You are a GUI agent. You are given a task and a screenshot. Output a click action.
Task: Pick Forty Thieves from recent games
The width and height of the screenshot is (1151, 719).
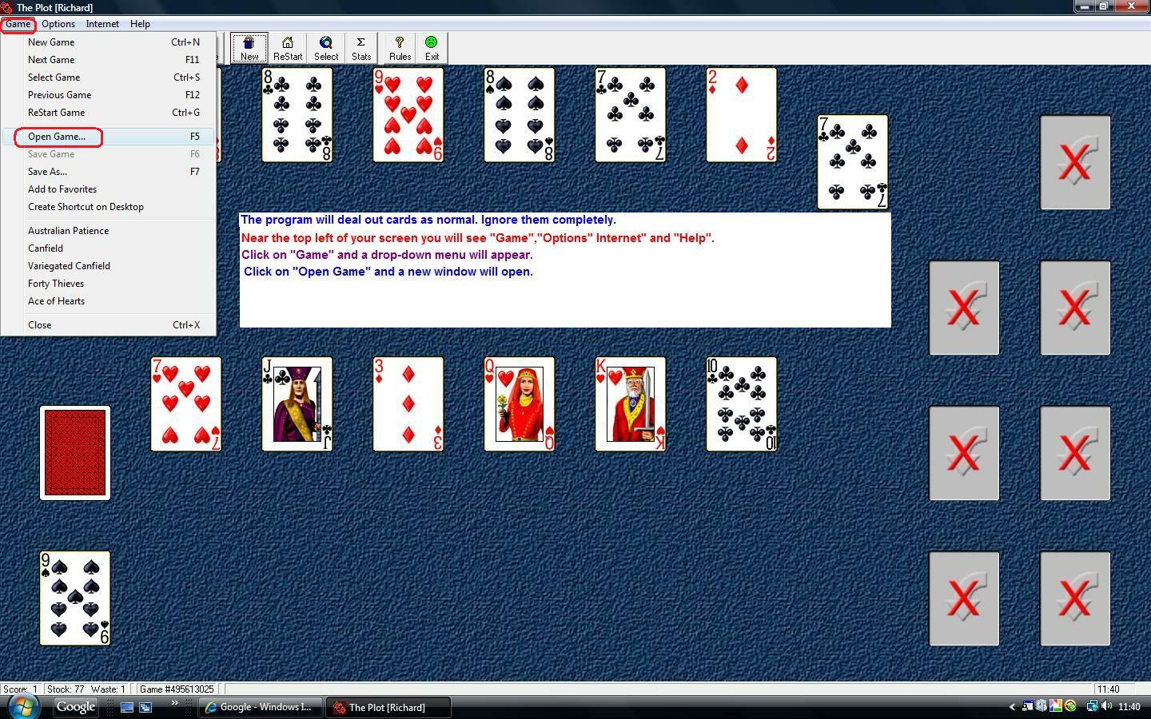pos(56,284)
